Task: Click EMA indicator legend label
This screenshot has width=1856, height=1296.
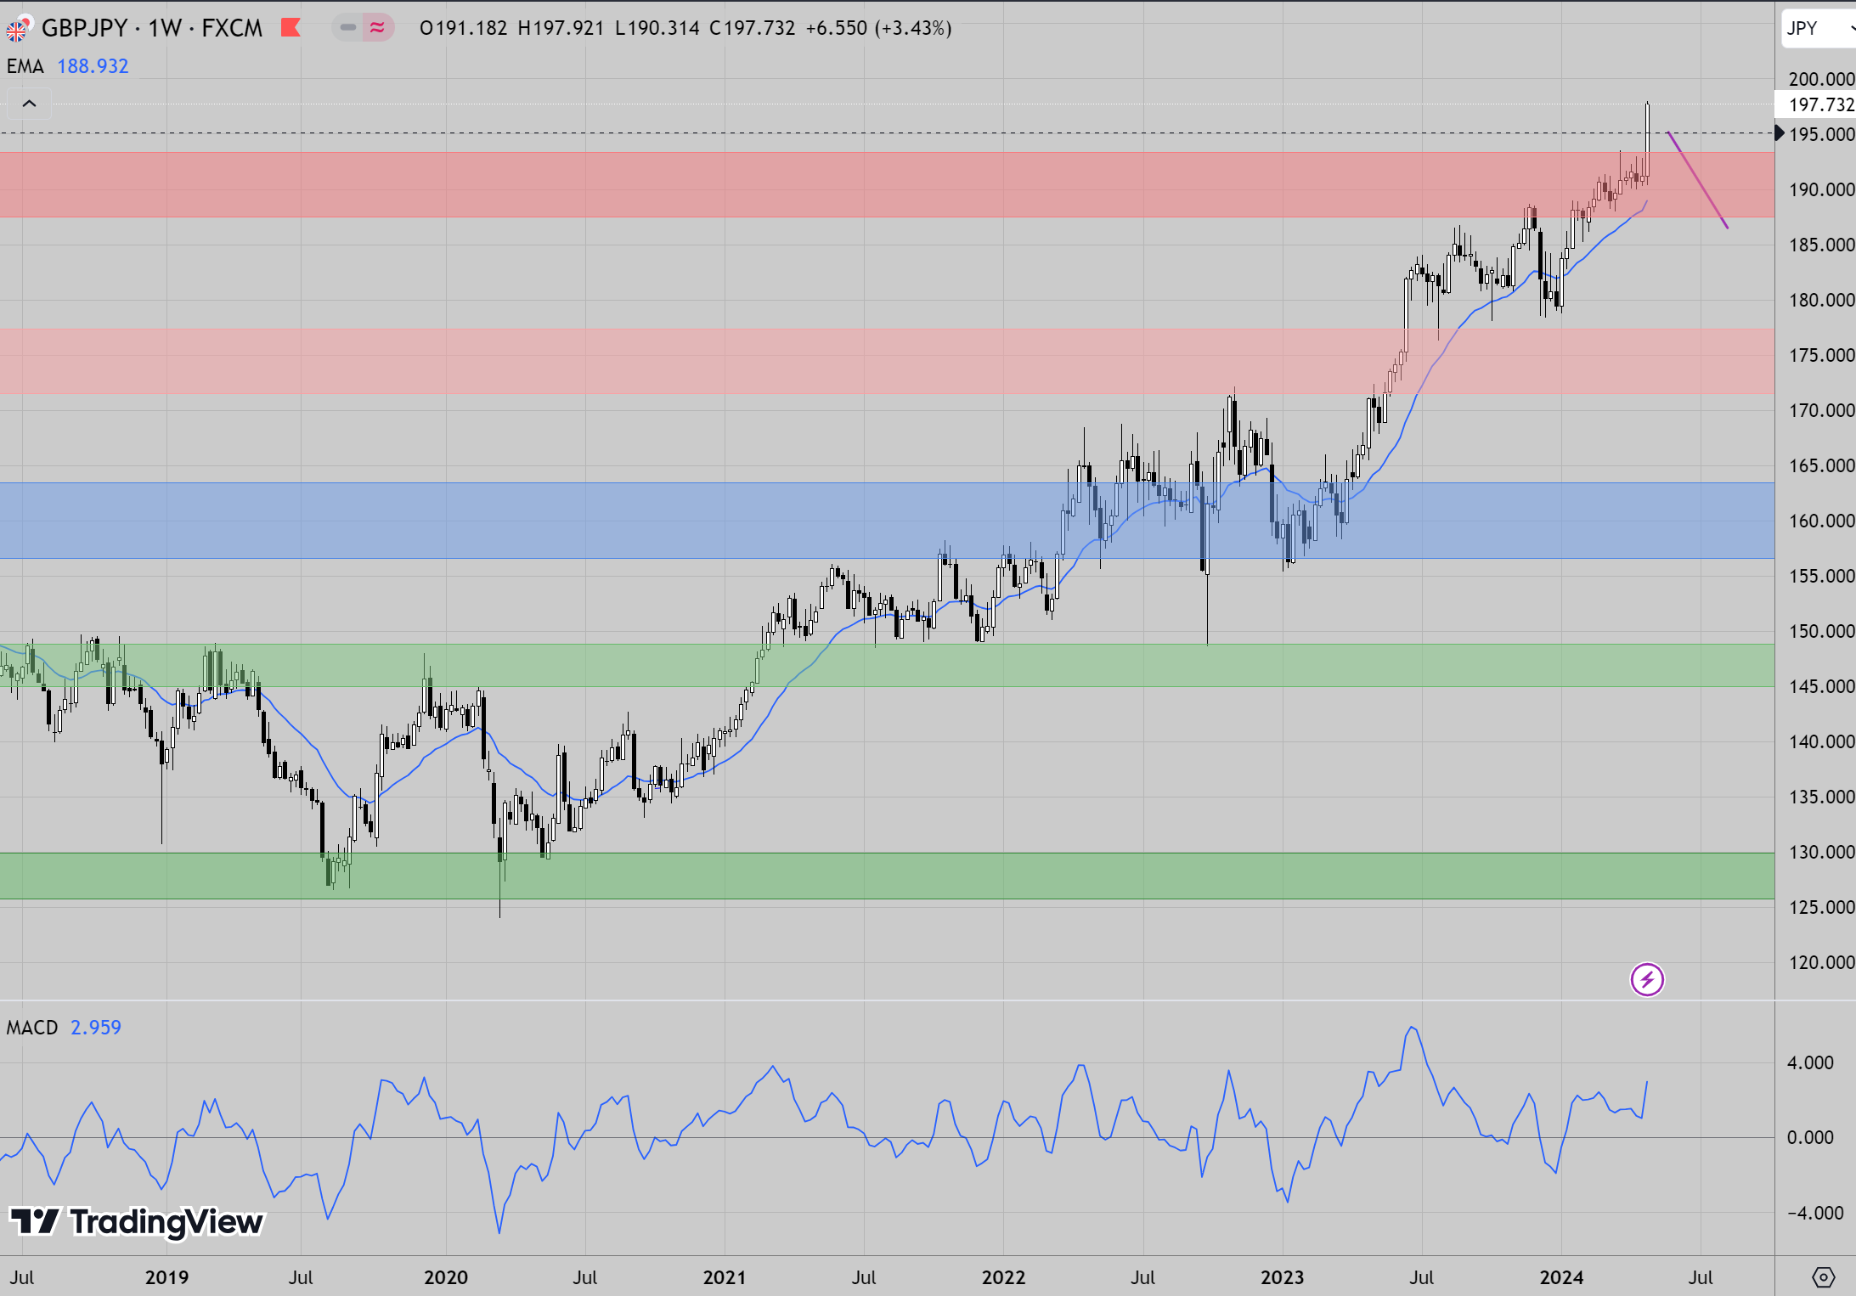Action: [x=25, y=66]
